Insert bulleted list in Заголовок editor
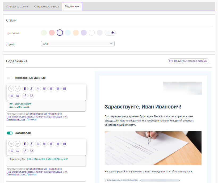 point(11,151)
